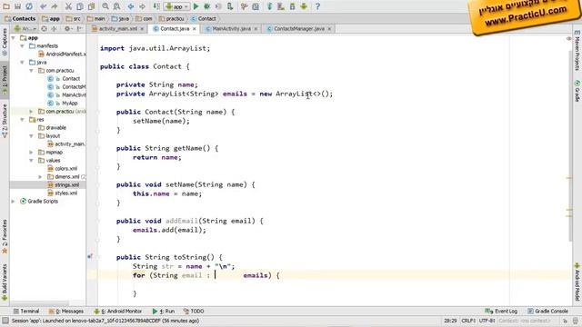The image size is (582, 327).
Task: Click the src breadcrumb item
Action: [x=73, y=18]
